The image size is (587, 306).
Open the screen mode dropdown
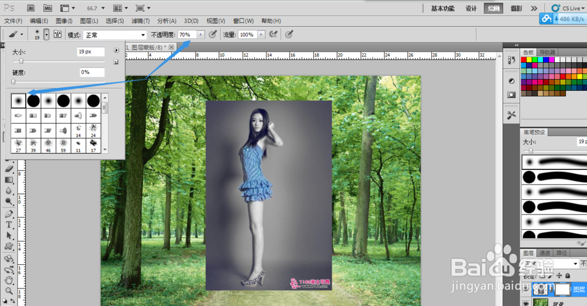143,8
